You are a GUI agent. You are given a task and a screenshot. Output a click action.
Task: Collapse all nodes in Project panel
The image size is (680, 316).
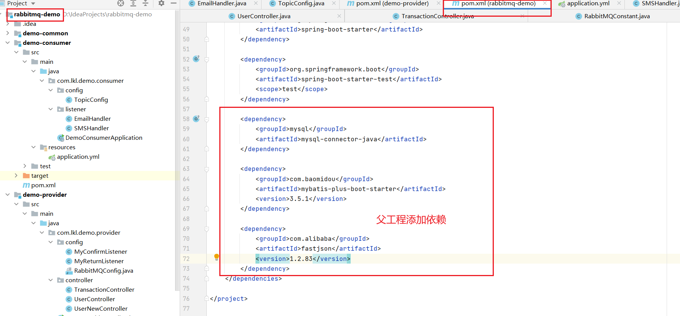(x=145, y=3)
